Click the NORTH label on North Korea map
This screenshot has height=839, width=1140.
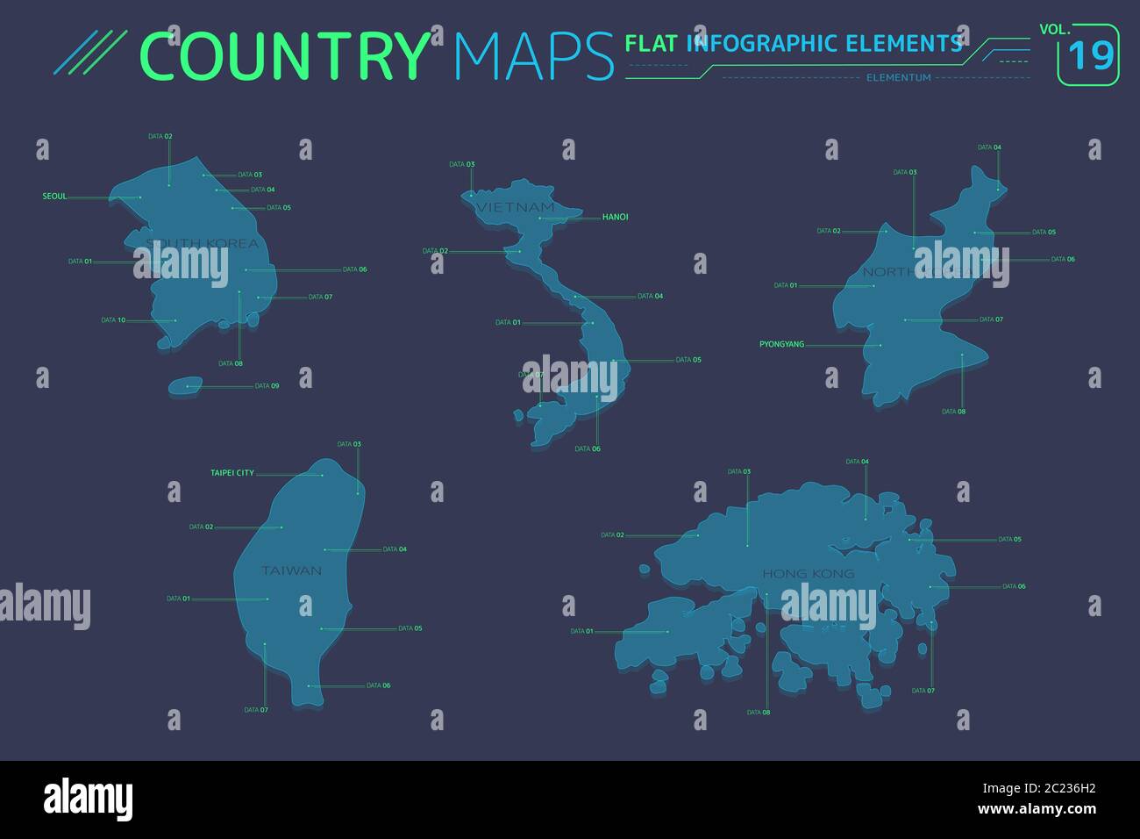(x=889, y=272)
